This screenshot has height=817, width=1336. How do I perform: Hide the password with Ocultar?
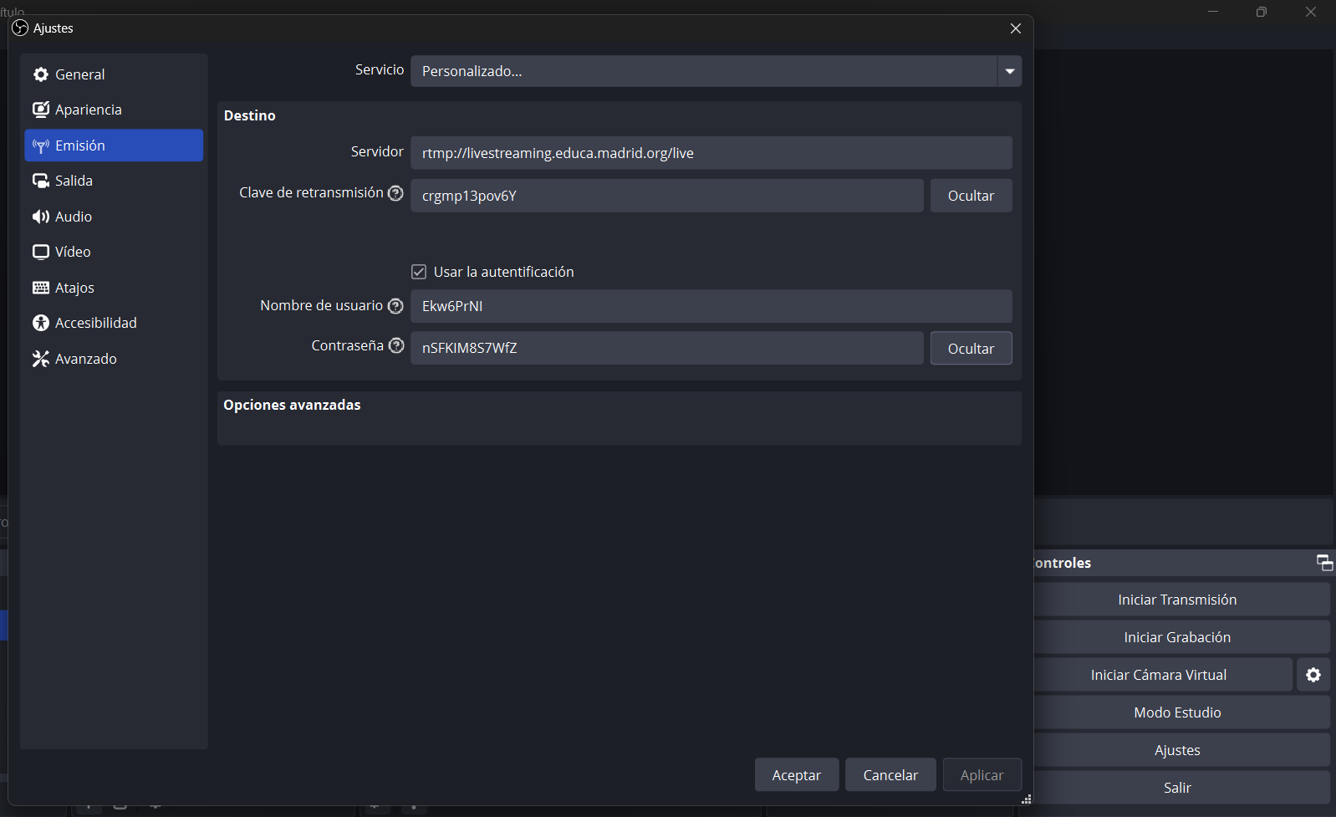(x=971, y=349)
